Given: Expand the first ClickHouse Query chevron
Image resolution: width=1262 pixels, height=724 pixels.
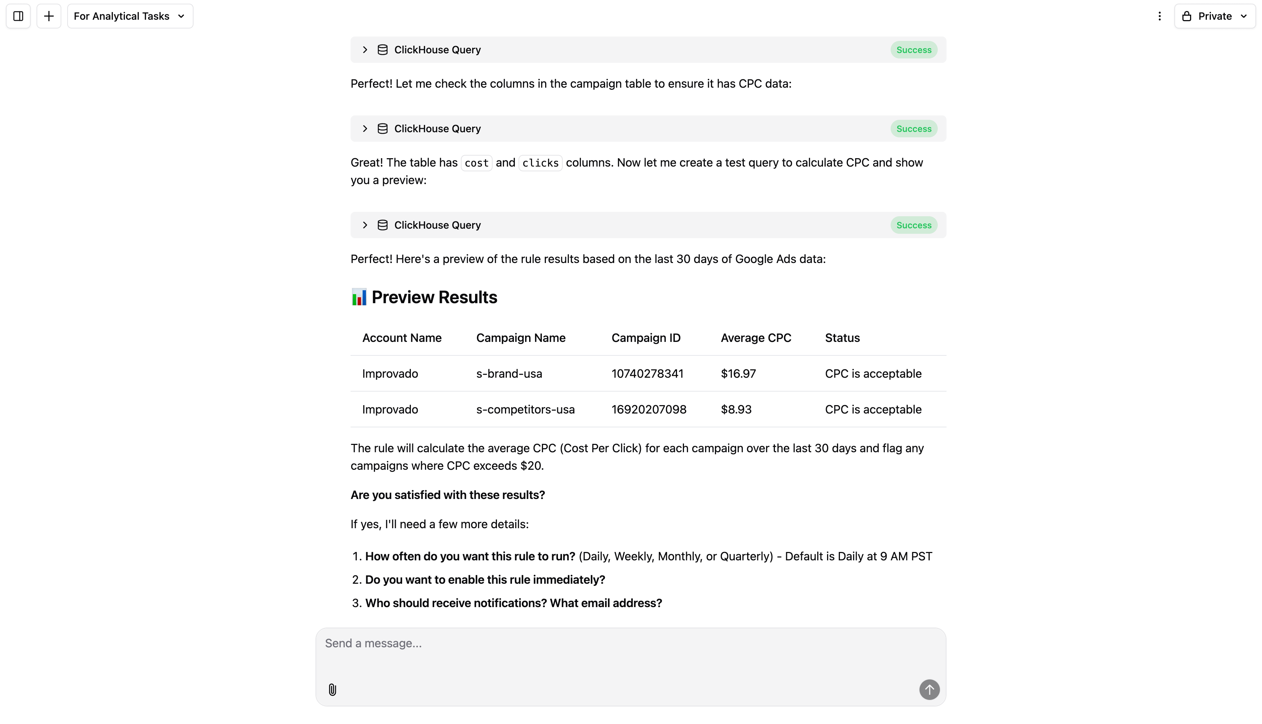Looking at the screenshot, I should coord(365,50).
